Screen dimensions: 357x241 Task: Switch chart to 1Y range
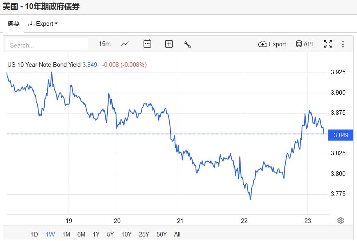[x=96, y=234]
